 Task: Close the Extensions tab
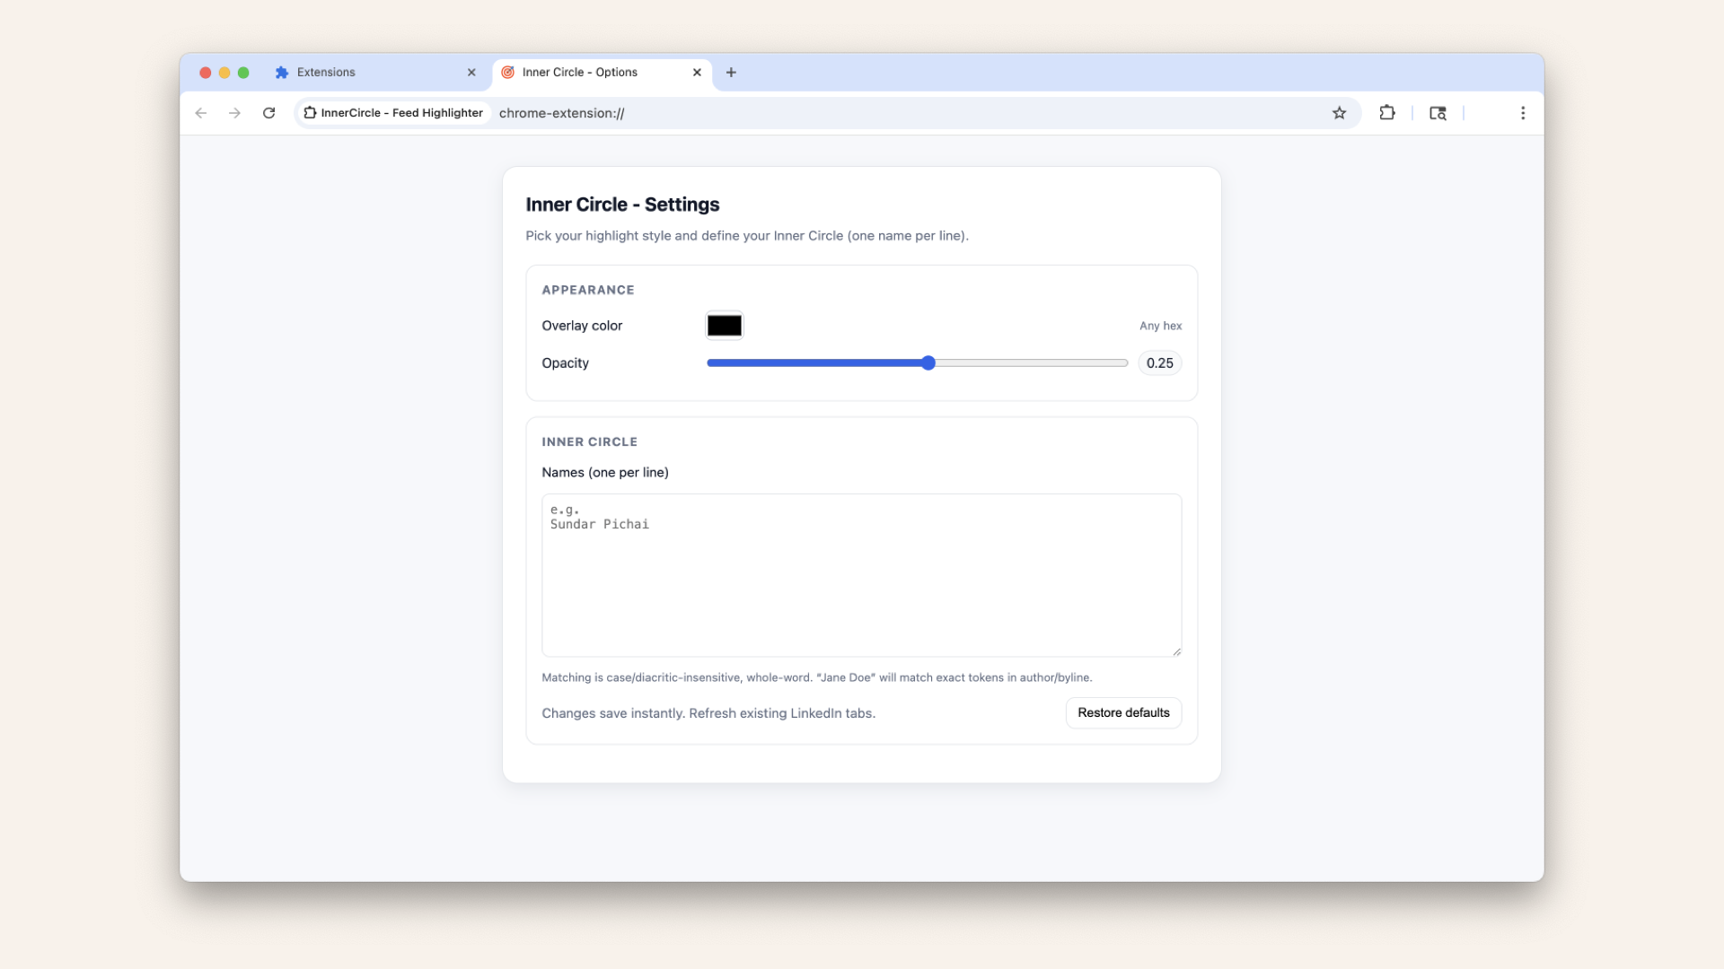click(471, 73)
